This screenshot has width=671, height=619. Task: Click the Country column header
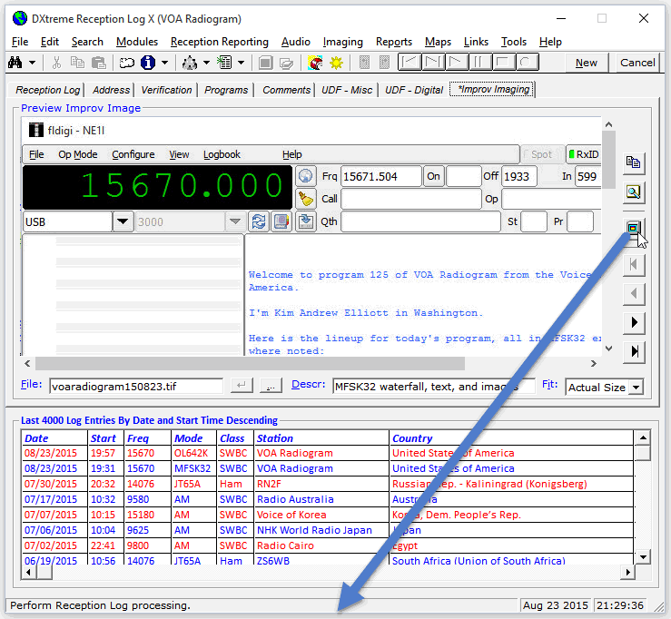[x=511, y=438]
